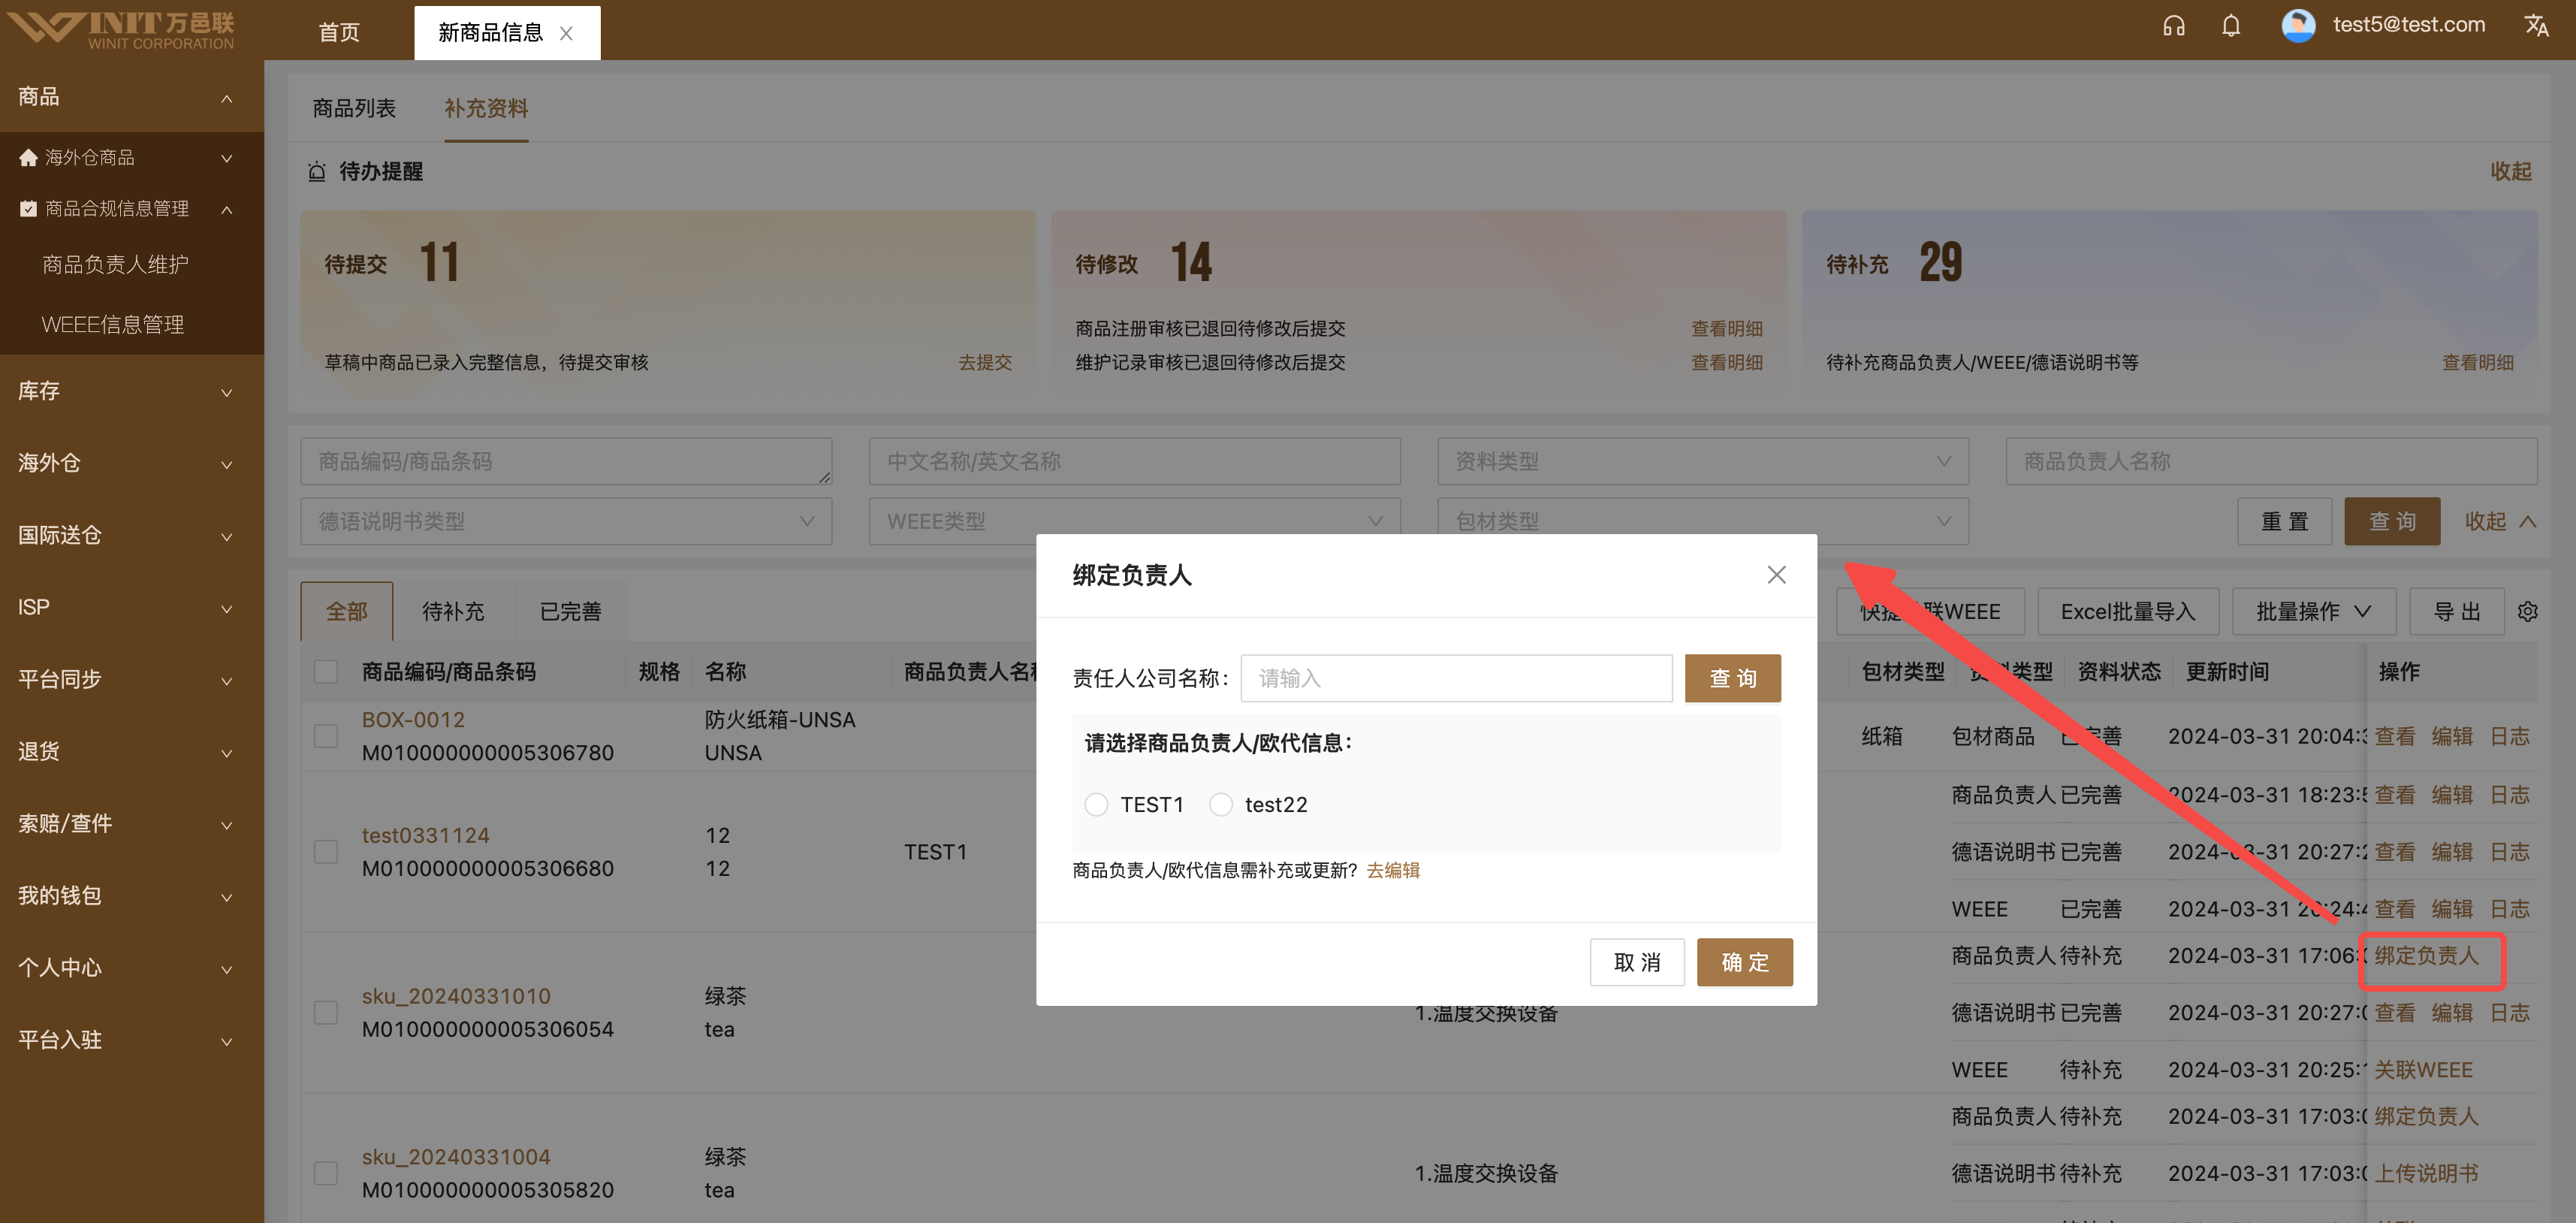Open the WEEE类型 dropdown
The image size is (2576, 1223).
[x=1134, y=521]
